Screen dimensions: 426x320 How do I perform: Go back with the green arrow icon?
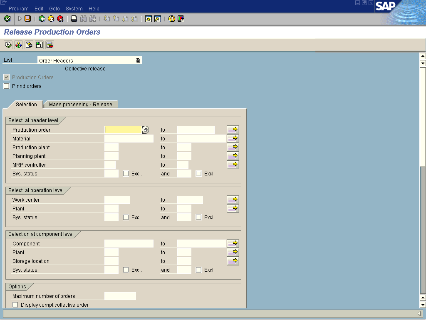[x=42, y=19]
